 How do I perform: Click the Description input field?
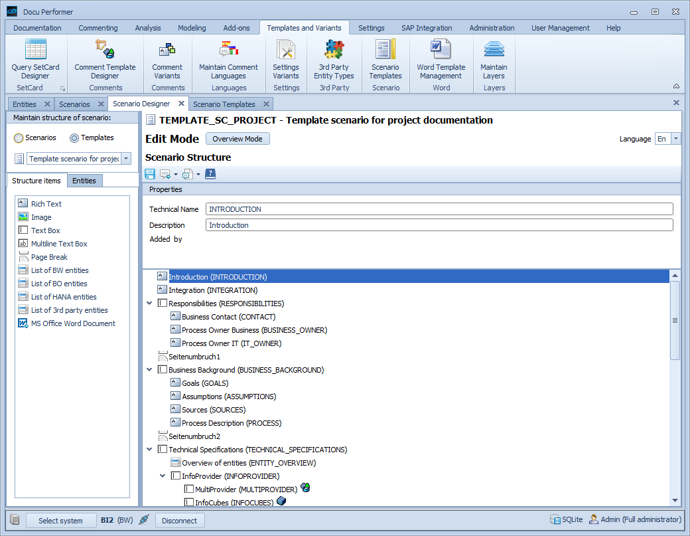coord(439,225)
